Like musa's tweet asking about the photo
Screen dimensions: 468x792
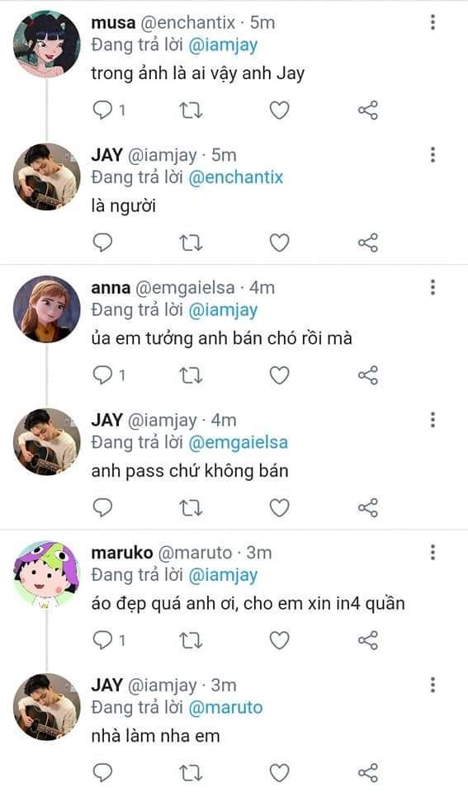tap(279, 110)
